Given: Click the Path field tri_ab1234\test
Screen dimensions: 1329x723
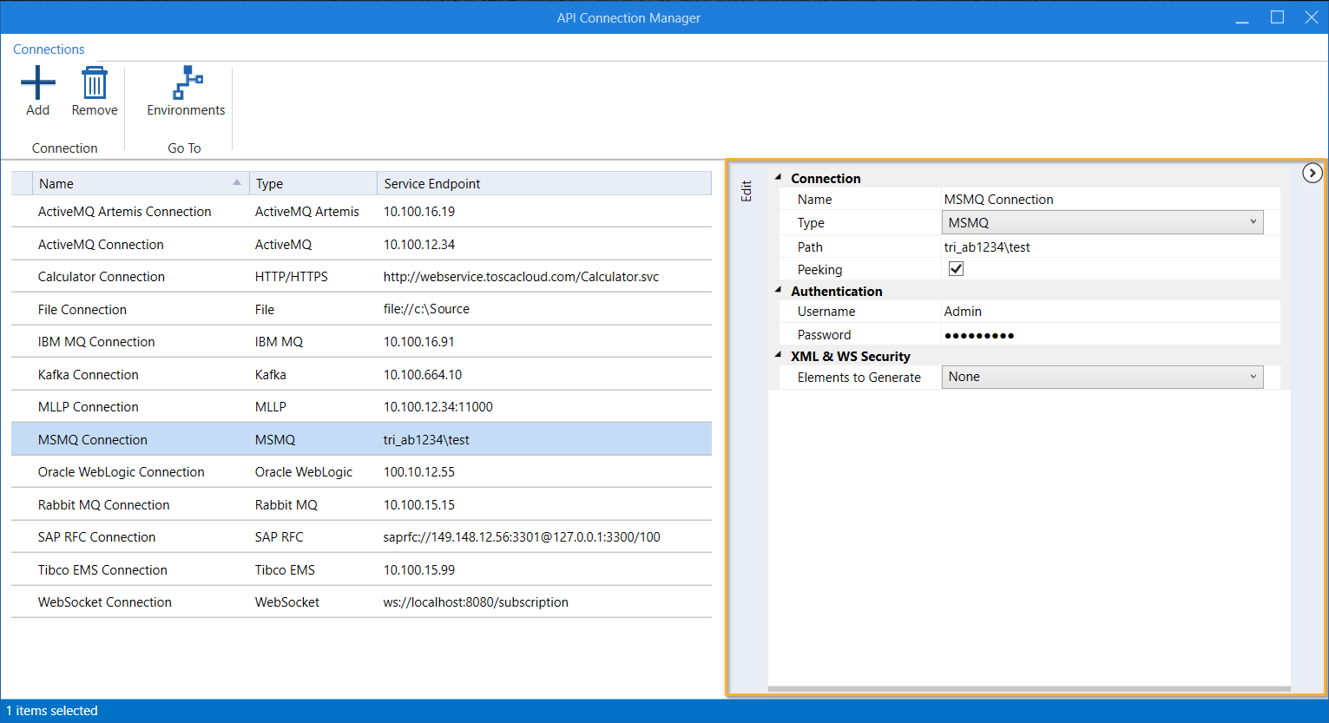Looking at the screenshot, I should 1109,247.
